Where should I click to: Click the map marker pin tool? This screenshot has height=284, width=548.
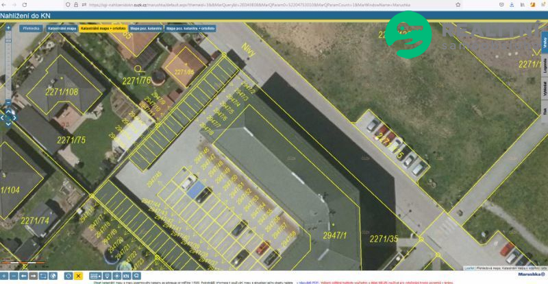tap(108, 276)
